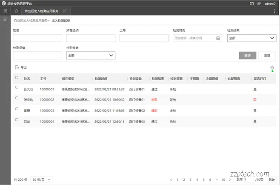This screenshot has height=185, width=280.
Task: Click the calendar icon in 检测时间
Action: (x=218, y=38)
